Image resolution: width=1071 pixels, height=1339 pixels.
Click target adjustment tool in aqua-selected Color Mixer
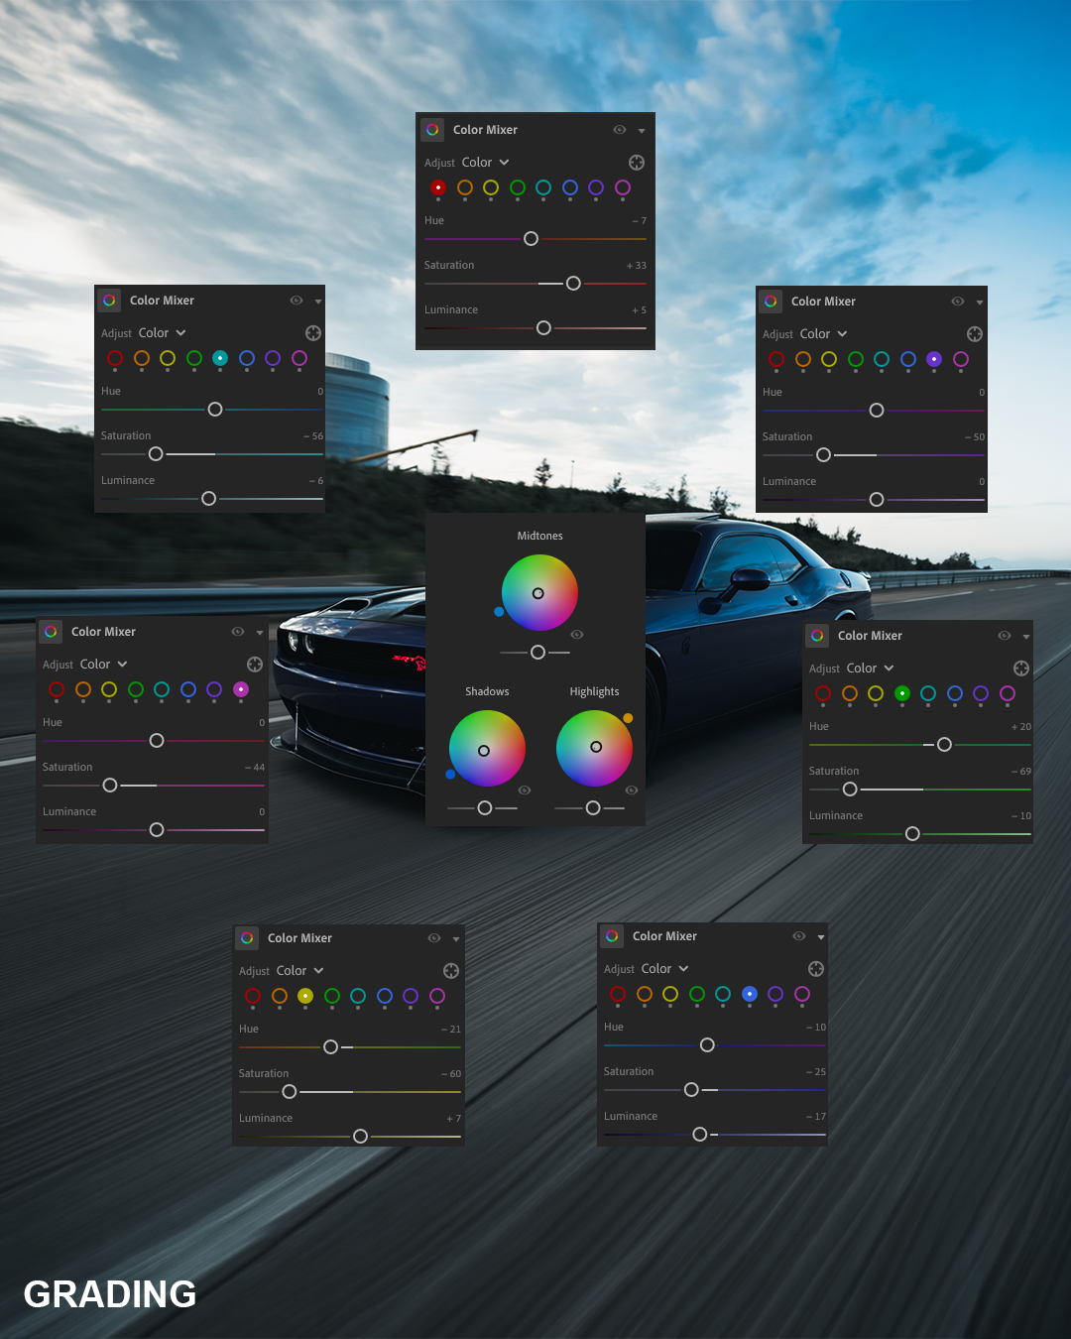coord(313,333)
